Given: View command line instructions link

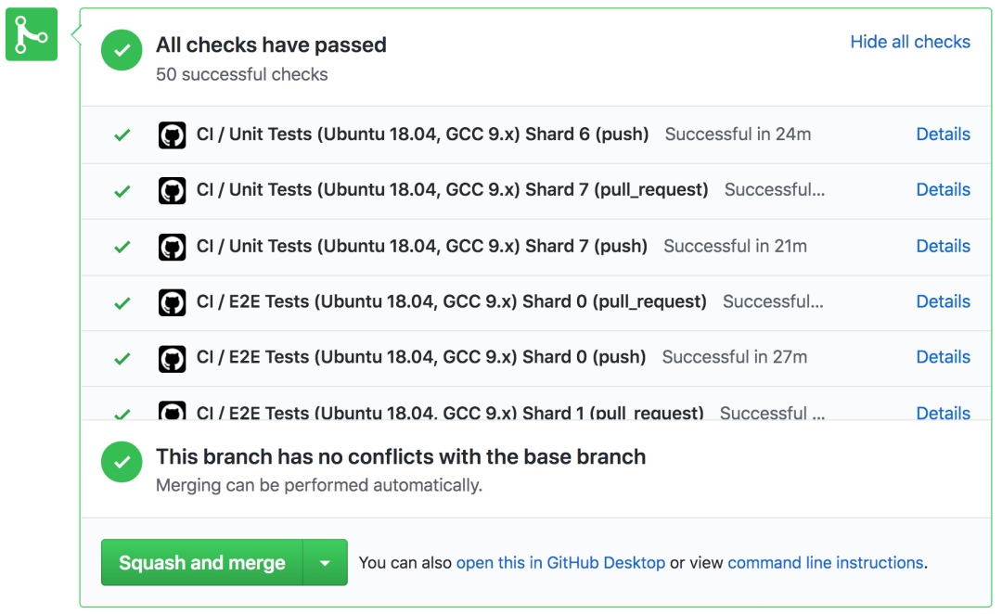Looking at the screenshot, I should pyautogui.click(x=826, y=562).
